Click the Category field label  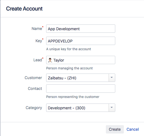tap(34, 108)
